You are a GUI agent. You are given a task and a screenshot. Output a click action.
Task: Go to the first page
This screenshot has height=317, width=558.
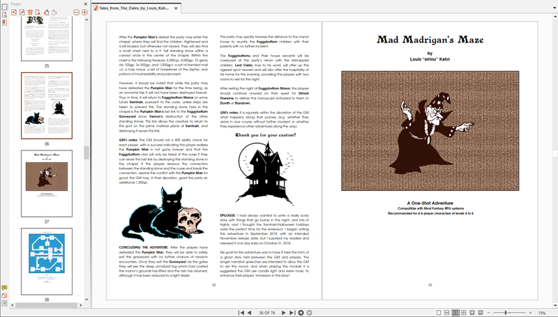click(x=241, y=313)
